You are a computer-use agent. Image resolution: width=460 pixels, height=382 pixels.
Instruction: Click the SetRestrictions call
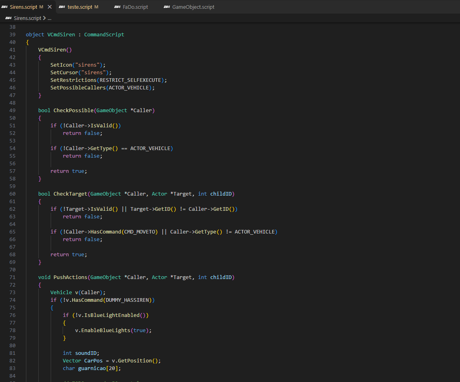(73, 80)
